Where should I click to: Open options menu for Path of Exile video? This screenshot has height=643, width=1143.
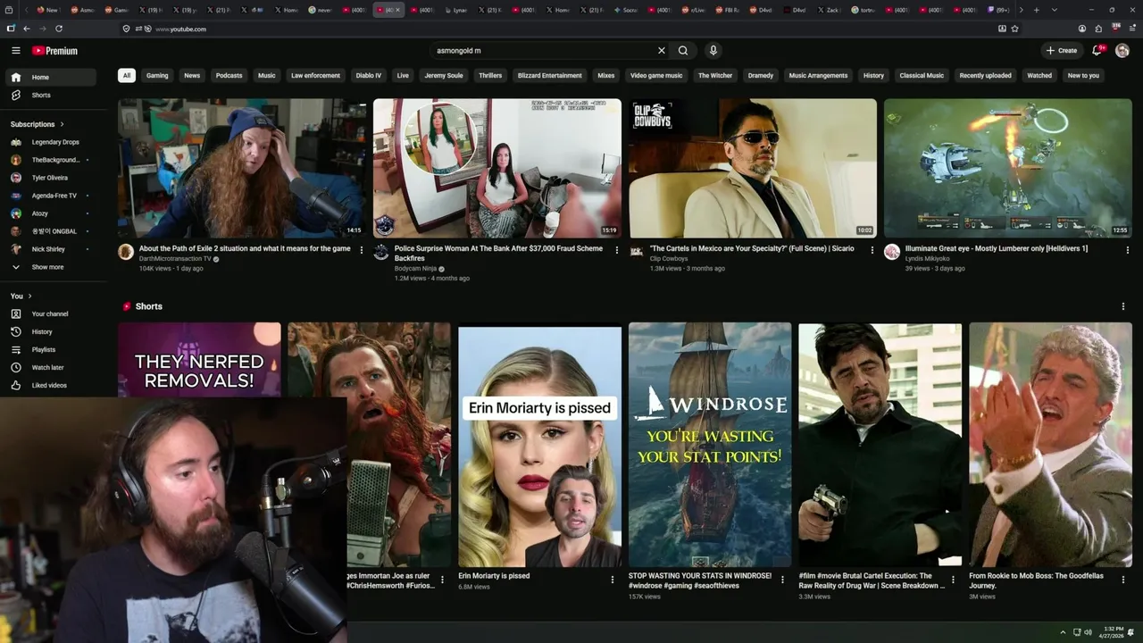coord(362,250)
